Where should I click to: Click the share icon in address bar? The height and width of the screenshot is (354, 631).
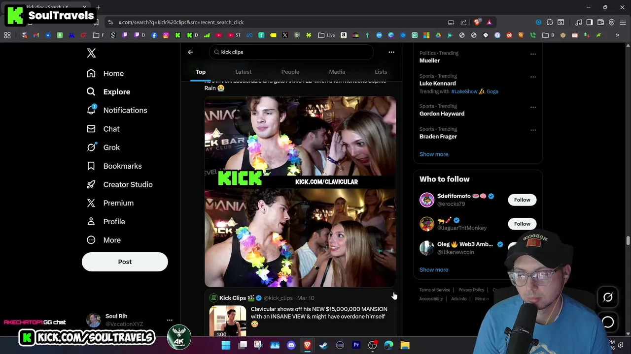coord(463,22)
